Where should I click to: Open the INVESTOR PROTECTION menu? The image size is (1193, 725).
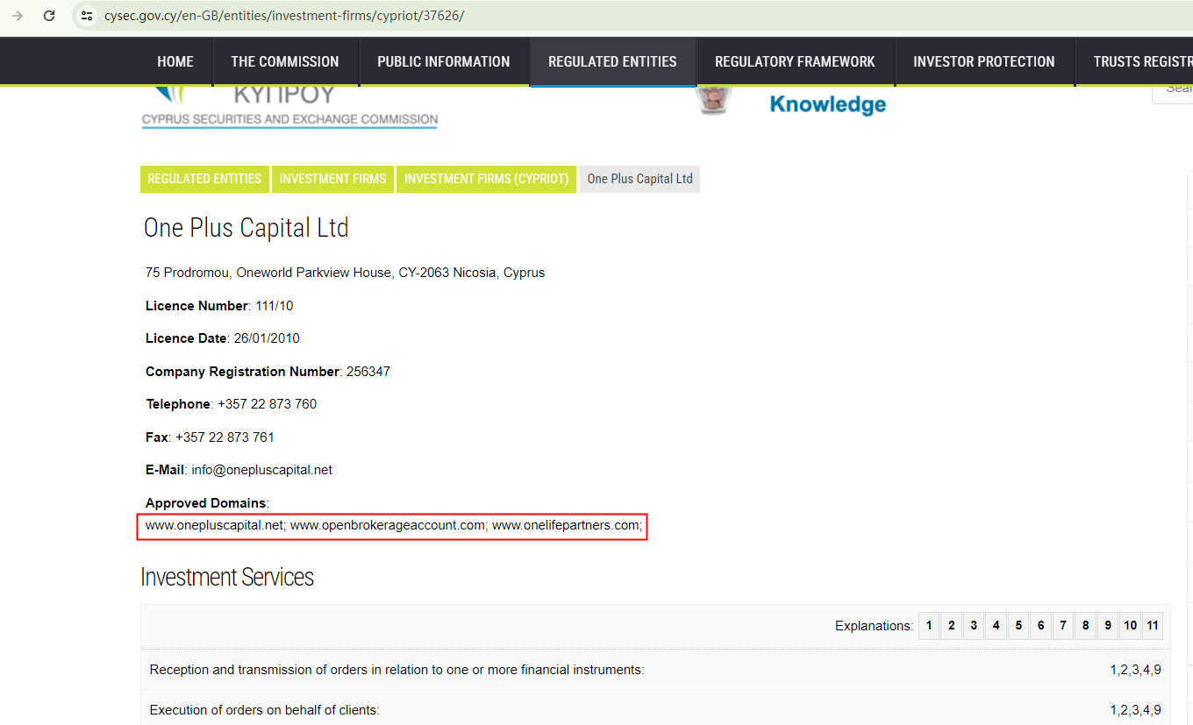click(983, 61)
